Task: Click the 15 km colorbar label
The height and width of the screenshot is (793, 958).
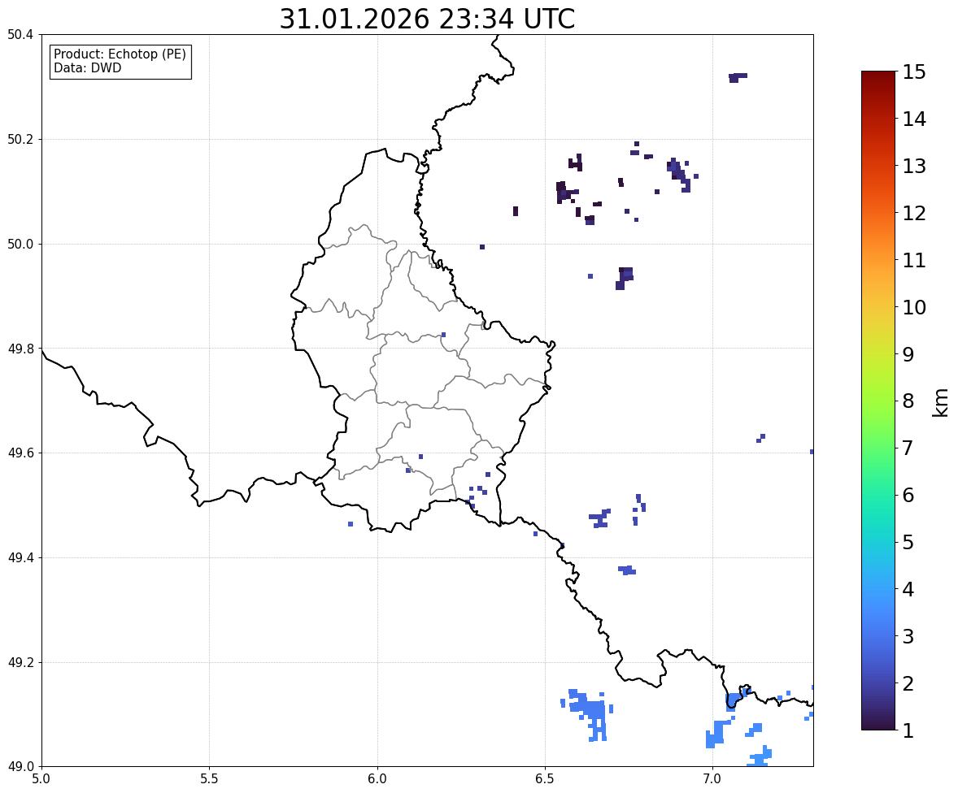Action: pos(914,72)
